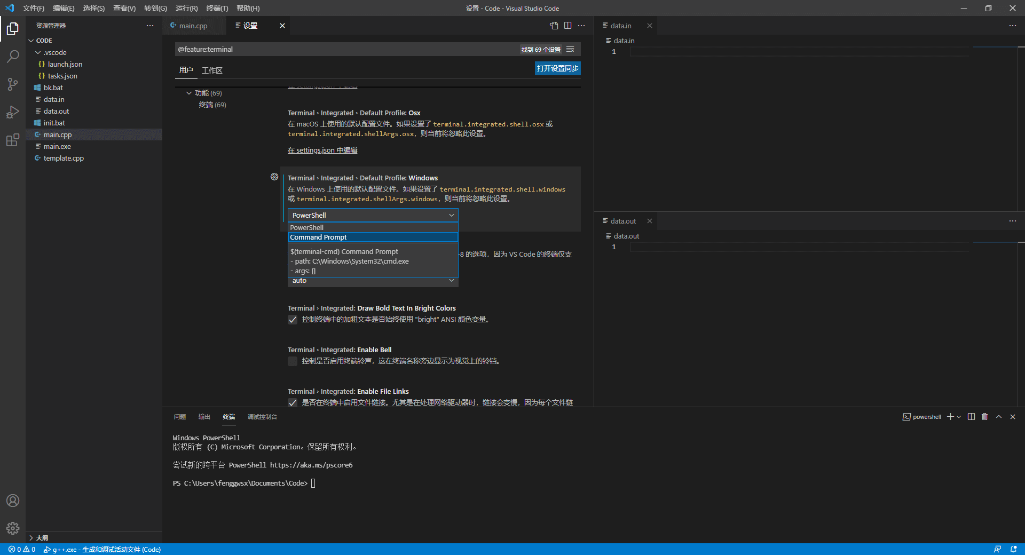
Task: Toggle the Enable File Links checkbox
Action: (293, 402)
